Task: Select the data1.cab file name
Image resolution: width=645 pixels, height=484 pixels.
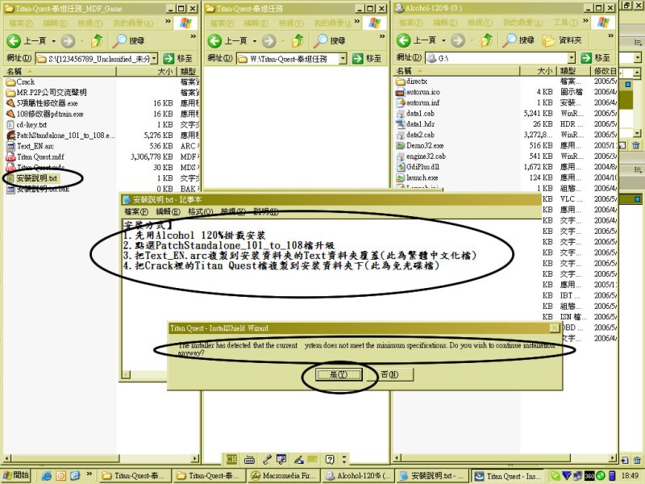Action: coord(420,114)
